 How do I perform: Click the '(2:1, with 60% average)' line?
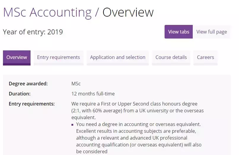[138, 111]
